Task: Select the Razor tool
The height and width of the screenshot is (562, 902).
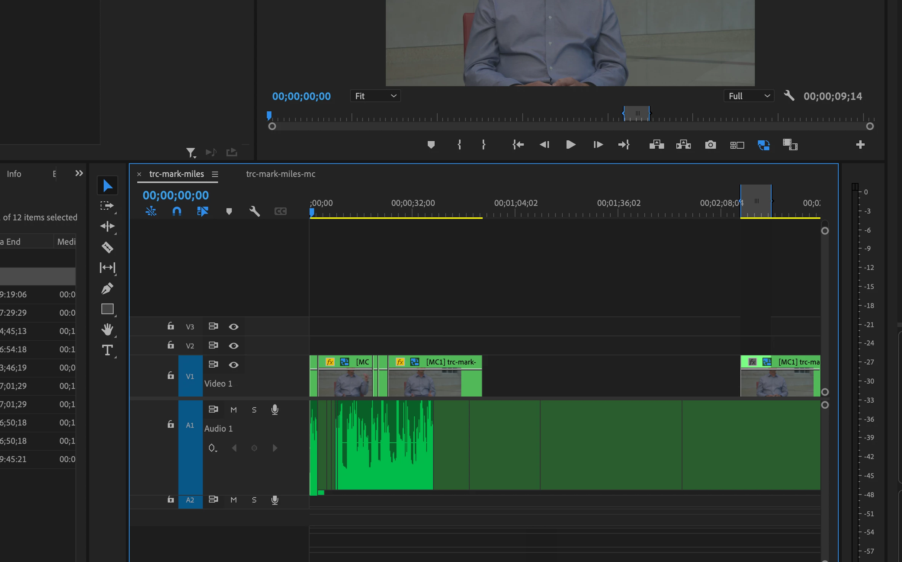Action: click(107, 247)
